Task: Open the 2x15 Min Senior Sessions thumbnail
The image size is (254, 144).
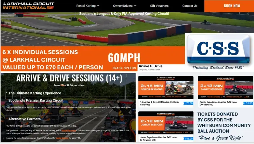Action: pos(166,87)
